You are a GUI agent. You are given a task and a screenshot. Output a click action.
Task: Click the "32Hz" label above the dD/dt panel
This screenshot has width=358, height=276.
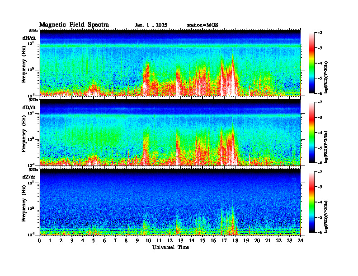pos(33,100)
